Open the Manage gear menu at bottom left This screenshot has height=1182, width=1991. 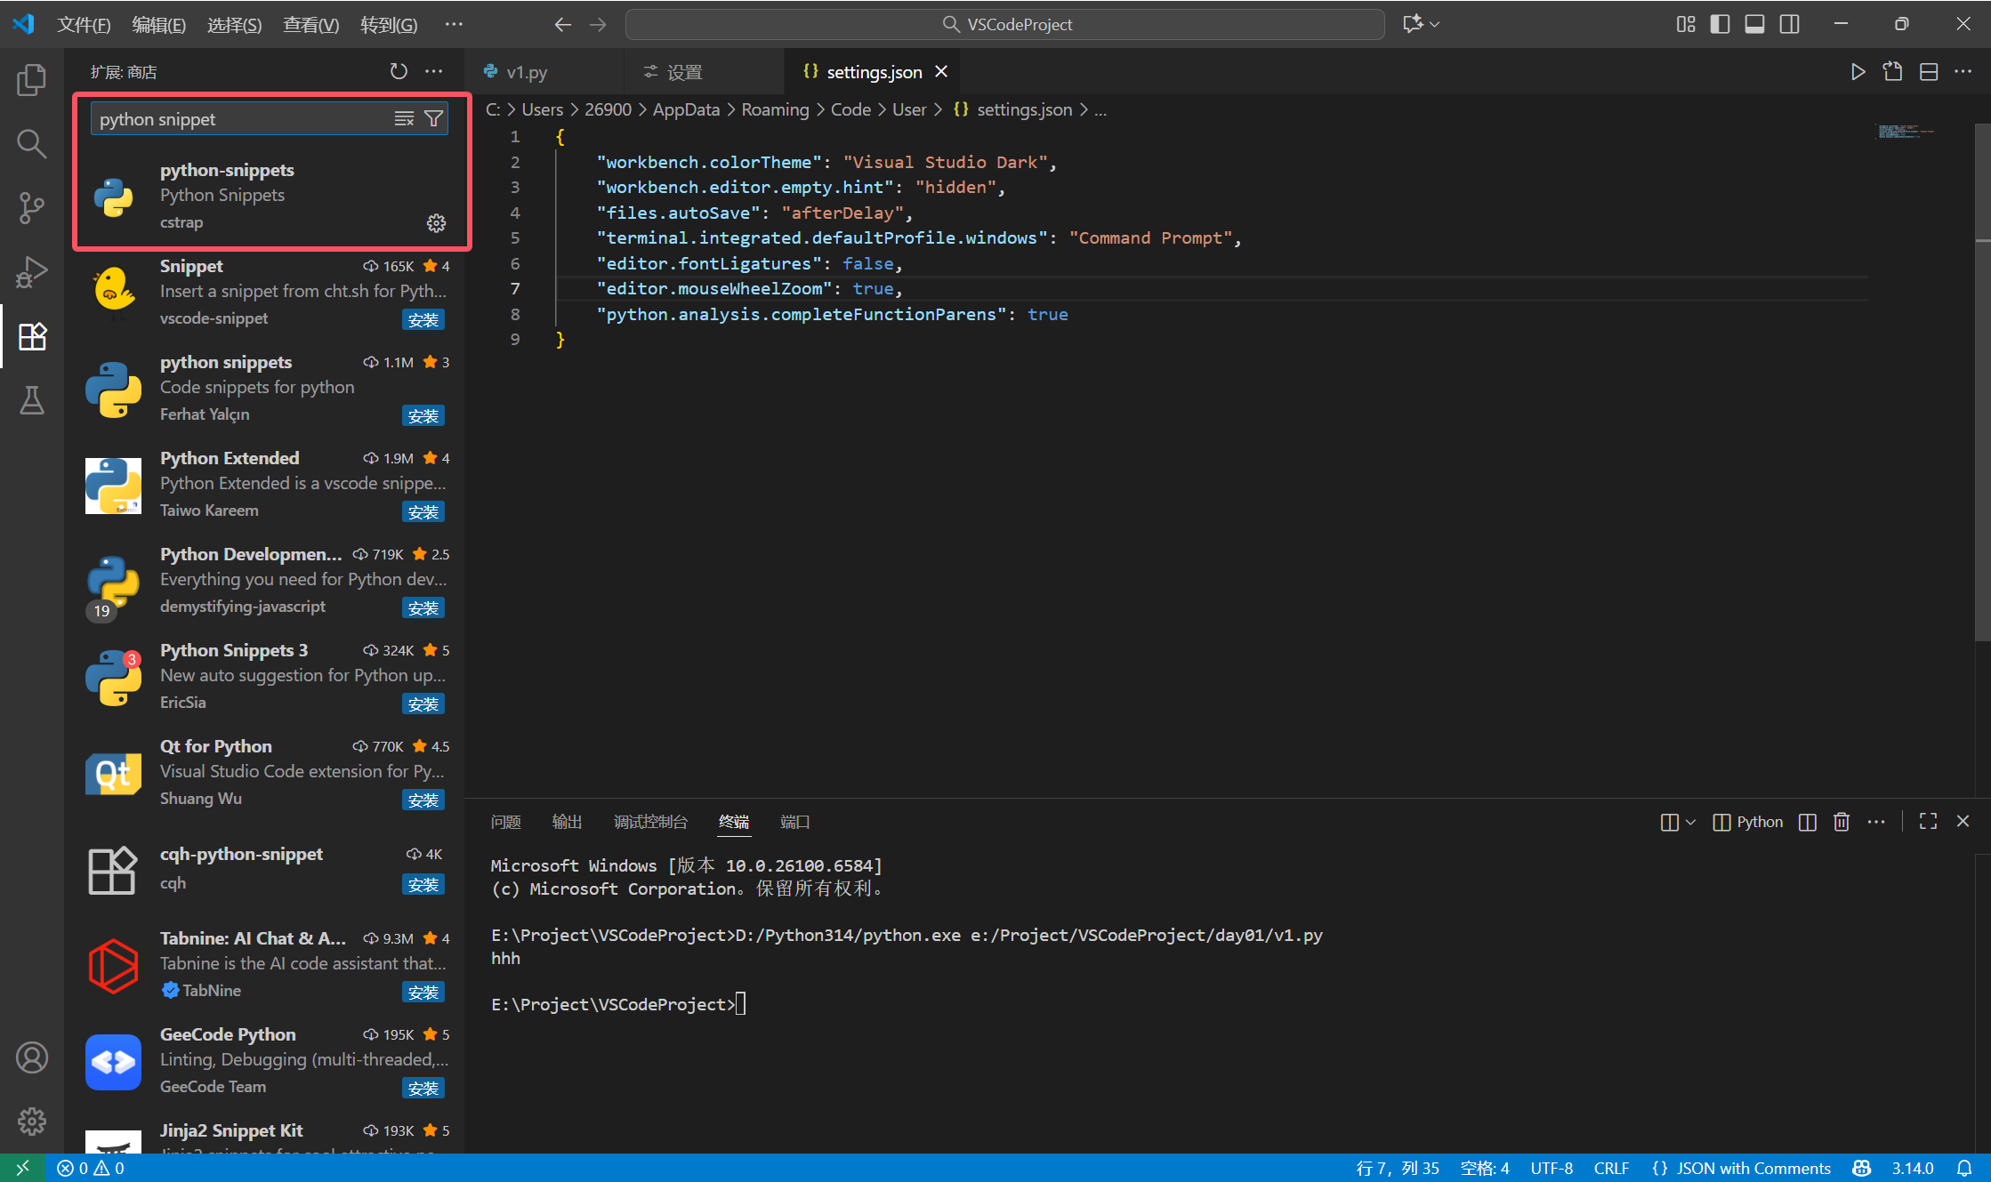click(31, 1122)
